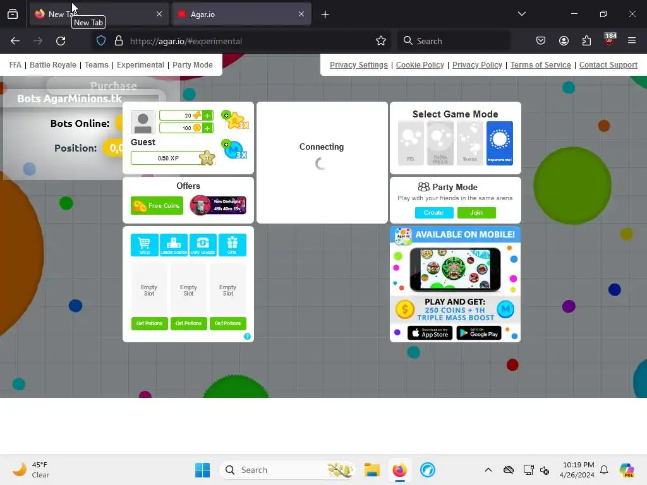
Task: Open the extensions puzzle icon
Action: click(x=586, y=41)
